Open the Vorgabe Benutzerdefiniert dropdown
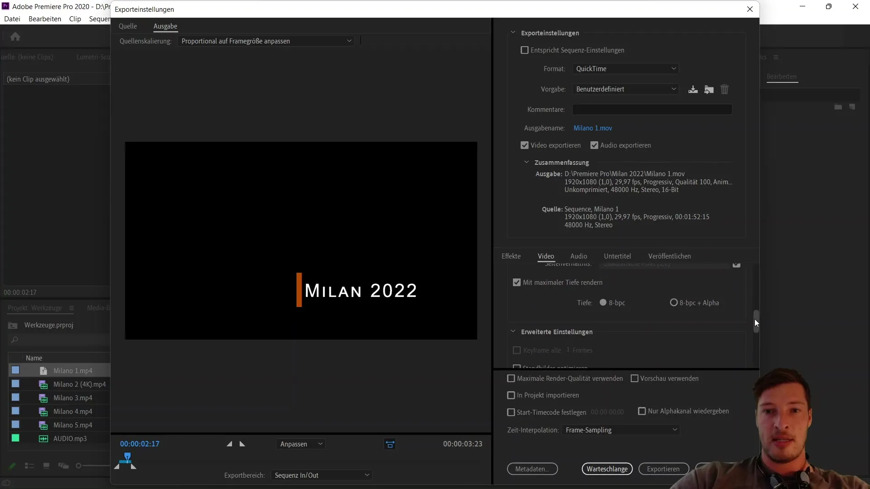 coord(625,89)
